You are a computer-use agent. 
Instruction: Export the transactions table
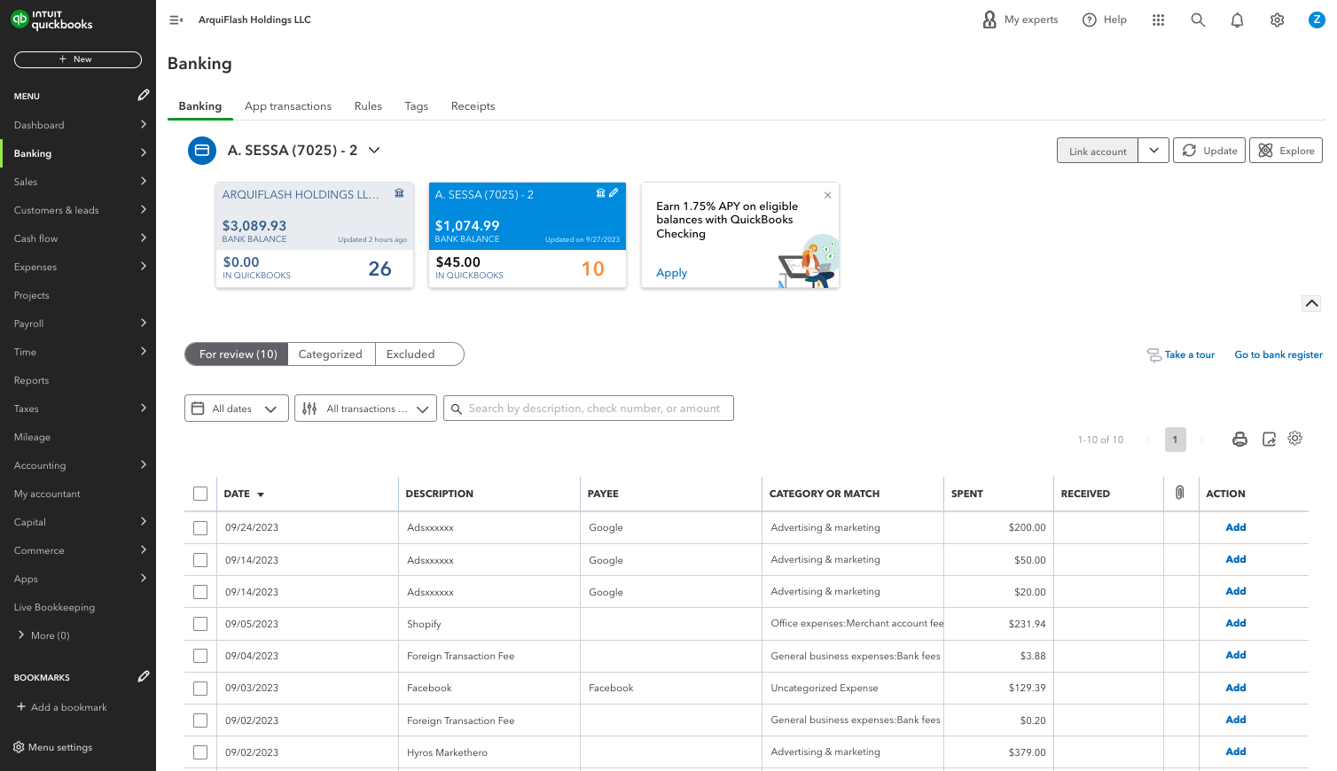(1269, 439)
